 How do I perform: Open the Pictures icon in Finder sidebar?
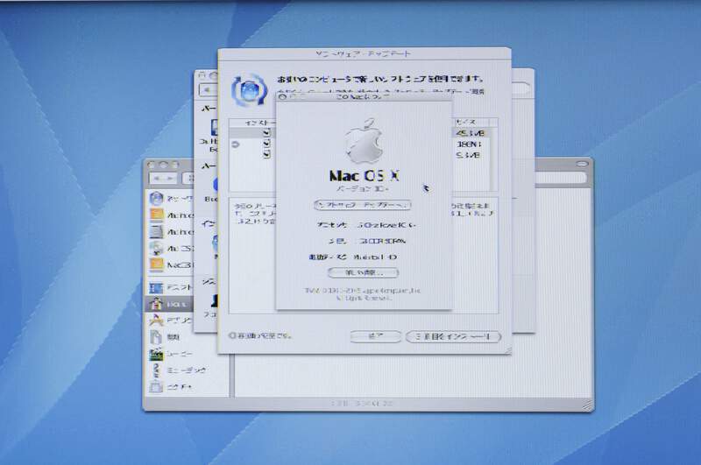pyautogui.click(x=156, y=387)
